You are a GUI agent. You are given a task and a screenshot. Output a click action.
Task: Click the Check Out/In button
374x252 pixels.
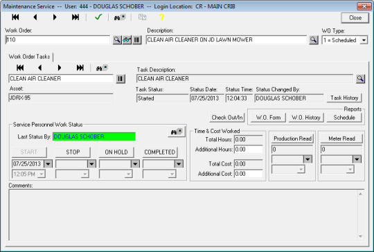click(227, 118)
